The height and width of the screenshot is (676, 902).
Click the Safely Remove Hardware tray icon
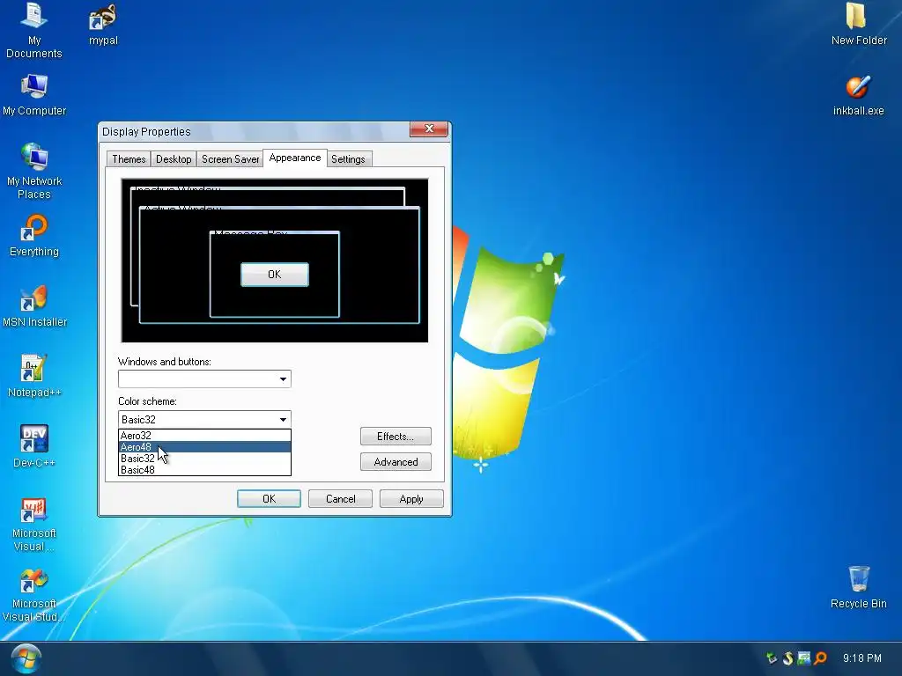tap(772, 658)
